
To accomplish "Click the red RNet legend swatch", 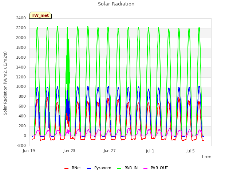I will coord(66,168).
